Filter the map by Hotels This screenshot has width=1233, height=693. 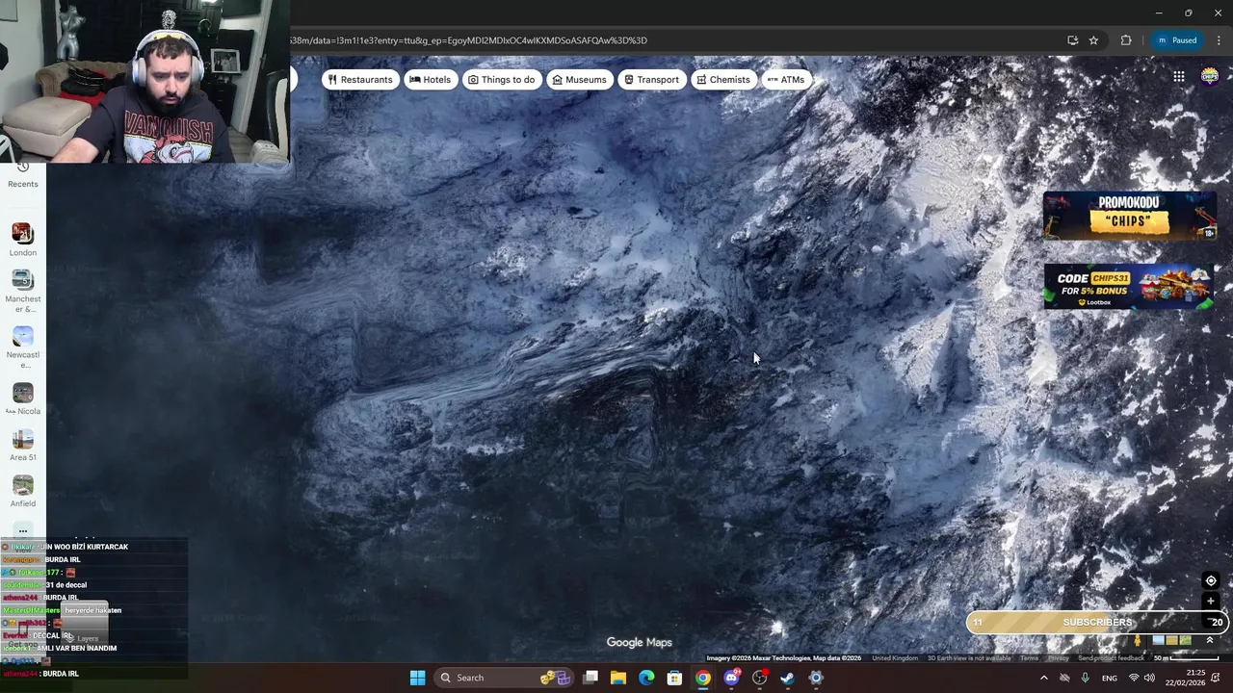click(430, 80)
